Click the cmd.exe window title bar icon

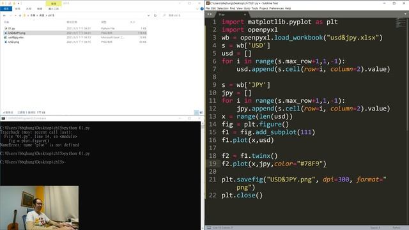tap(3, 118)
